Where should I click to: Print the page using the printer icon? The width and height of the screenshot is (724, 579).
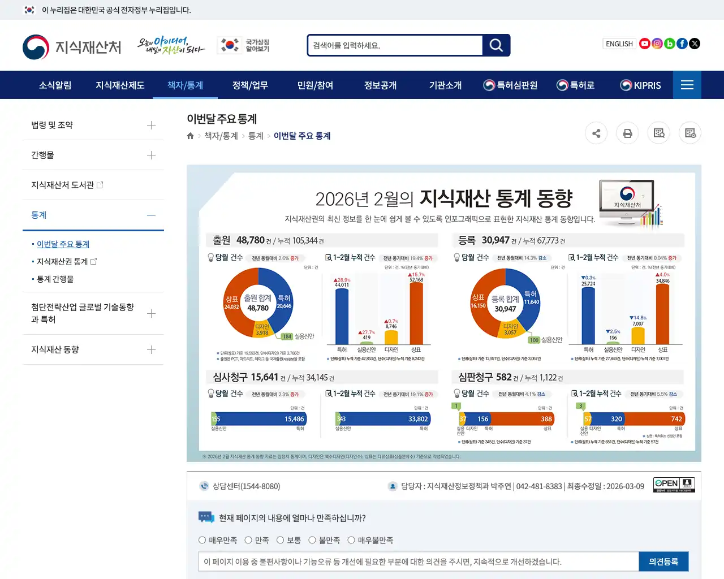click(627, 133)
